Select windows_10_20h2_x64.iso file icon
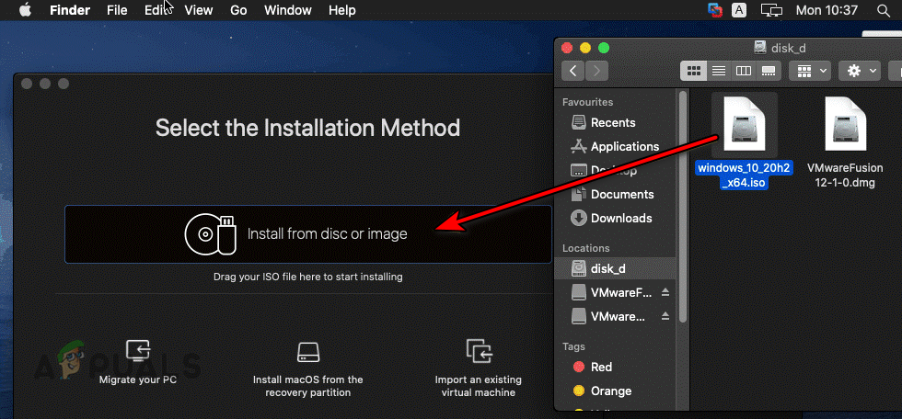This screenshot has height=419, width=902. [745, 124]
